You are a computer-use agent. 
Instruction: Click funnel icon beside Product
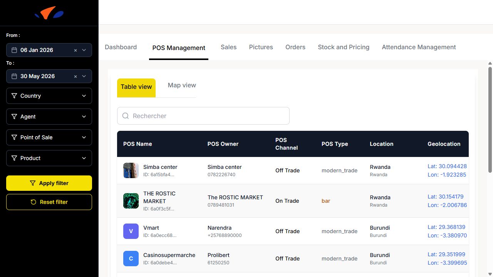click(14, 158)
